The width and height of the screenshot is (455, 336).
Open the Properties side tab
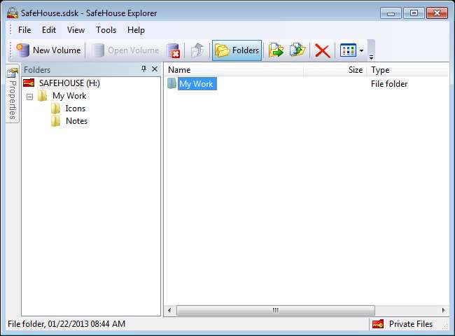[x=13, y=93]
